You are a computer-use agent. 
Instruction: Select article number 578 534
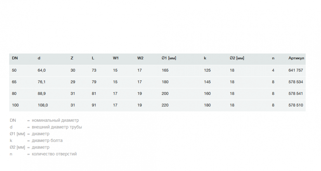pyautogui.click(x=296, y=82)
